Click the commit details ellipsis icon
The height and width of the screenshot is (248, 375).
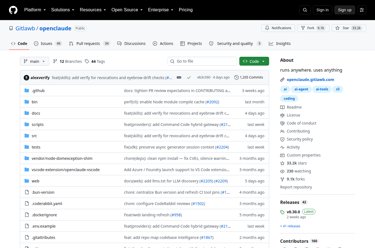pyautogui.click(x=179, y=77)
